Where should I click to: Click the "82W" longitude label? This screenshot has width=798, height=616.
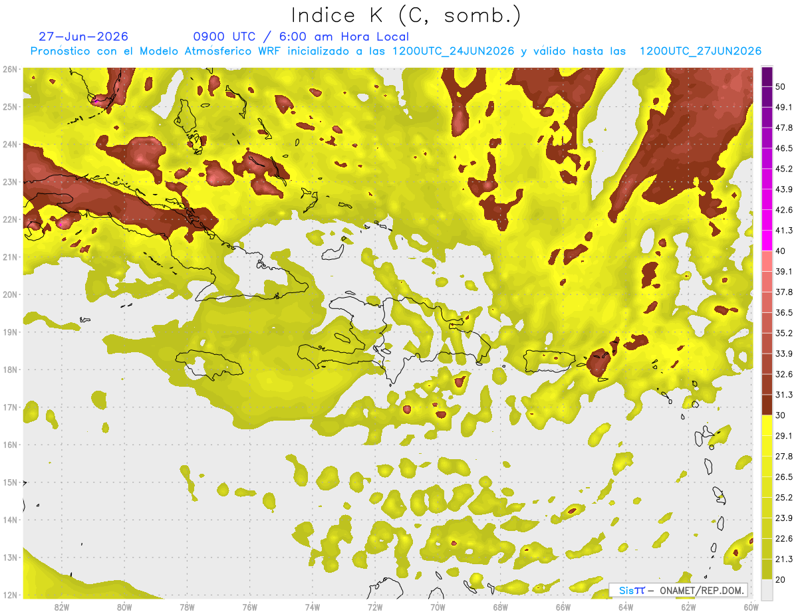[x=62, y=607]
